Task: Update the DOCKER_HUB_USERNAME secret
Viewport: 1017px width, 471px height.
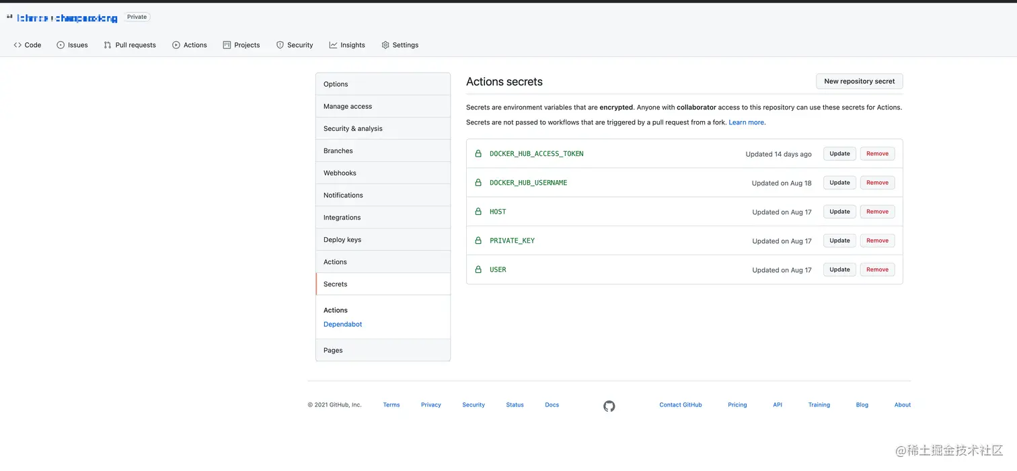Action: coord(839,183)
